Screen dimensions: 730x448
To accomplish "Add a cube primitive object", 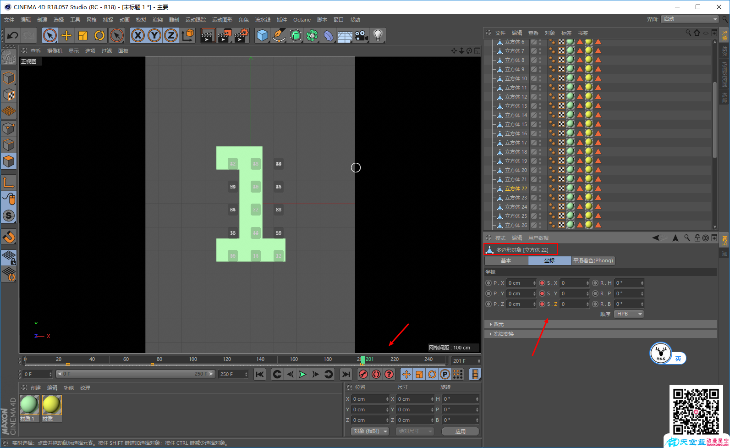I will pos(263,35).
